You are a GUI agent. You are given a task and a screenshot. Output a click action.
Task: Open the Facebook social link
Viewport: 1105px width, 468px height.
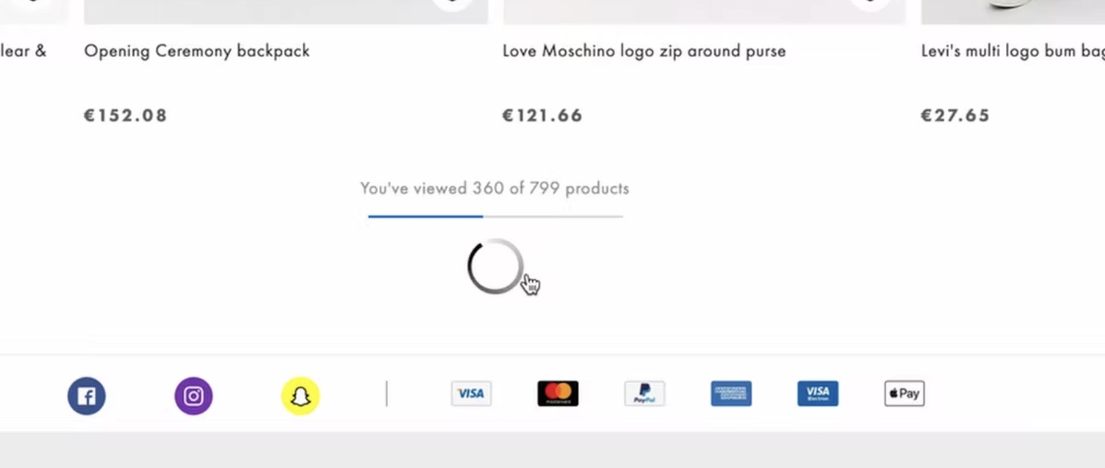pos(87,396)
